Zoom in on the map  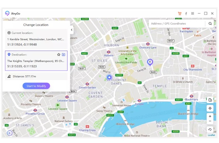(210, 116)
